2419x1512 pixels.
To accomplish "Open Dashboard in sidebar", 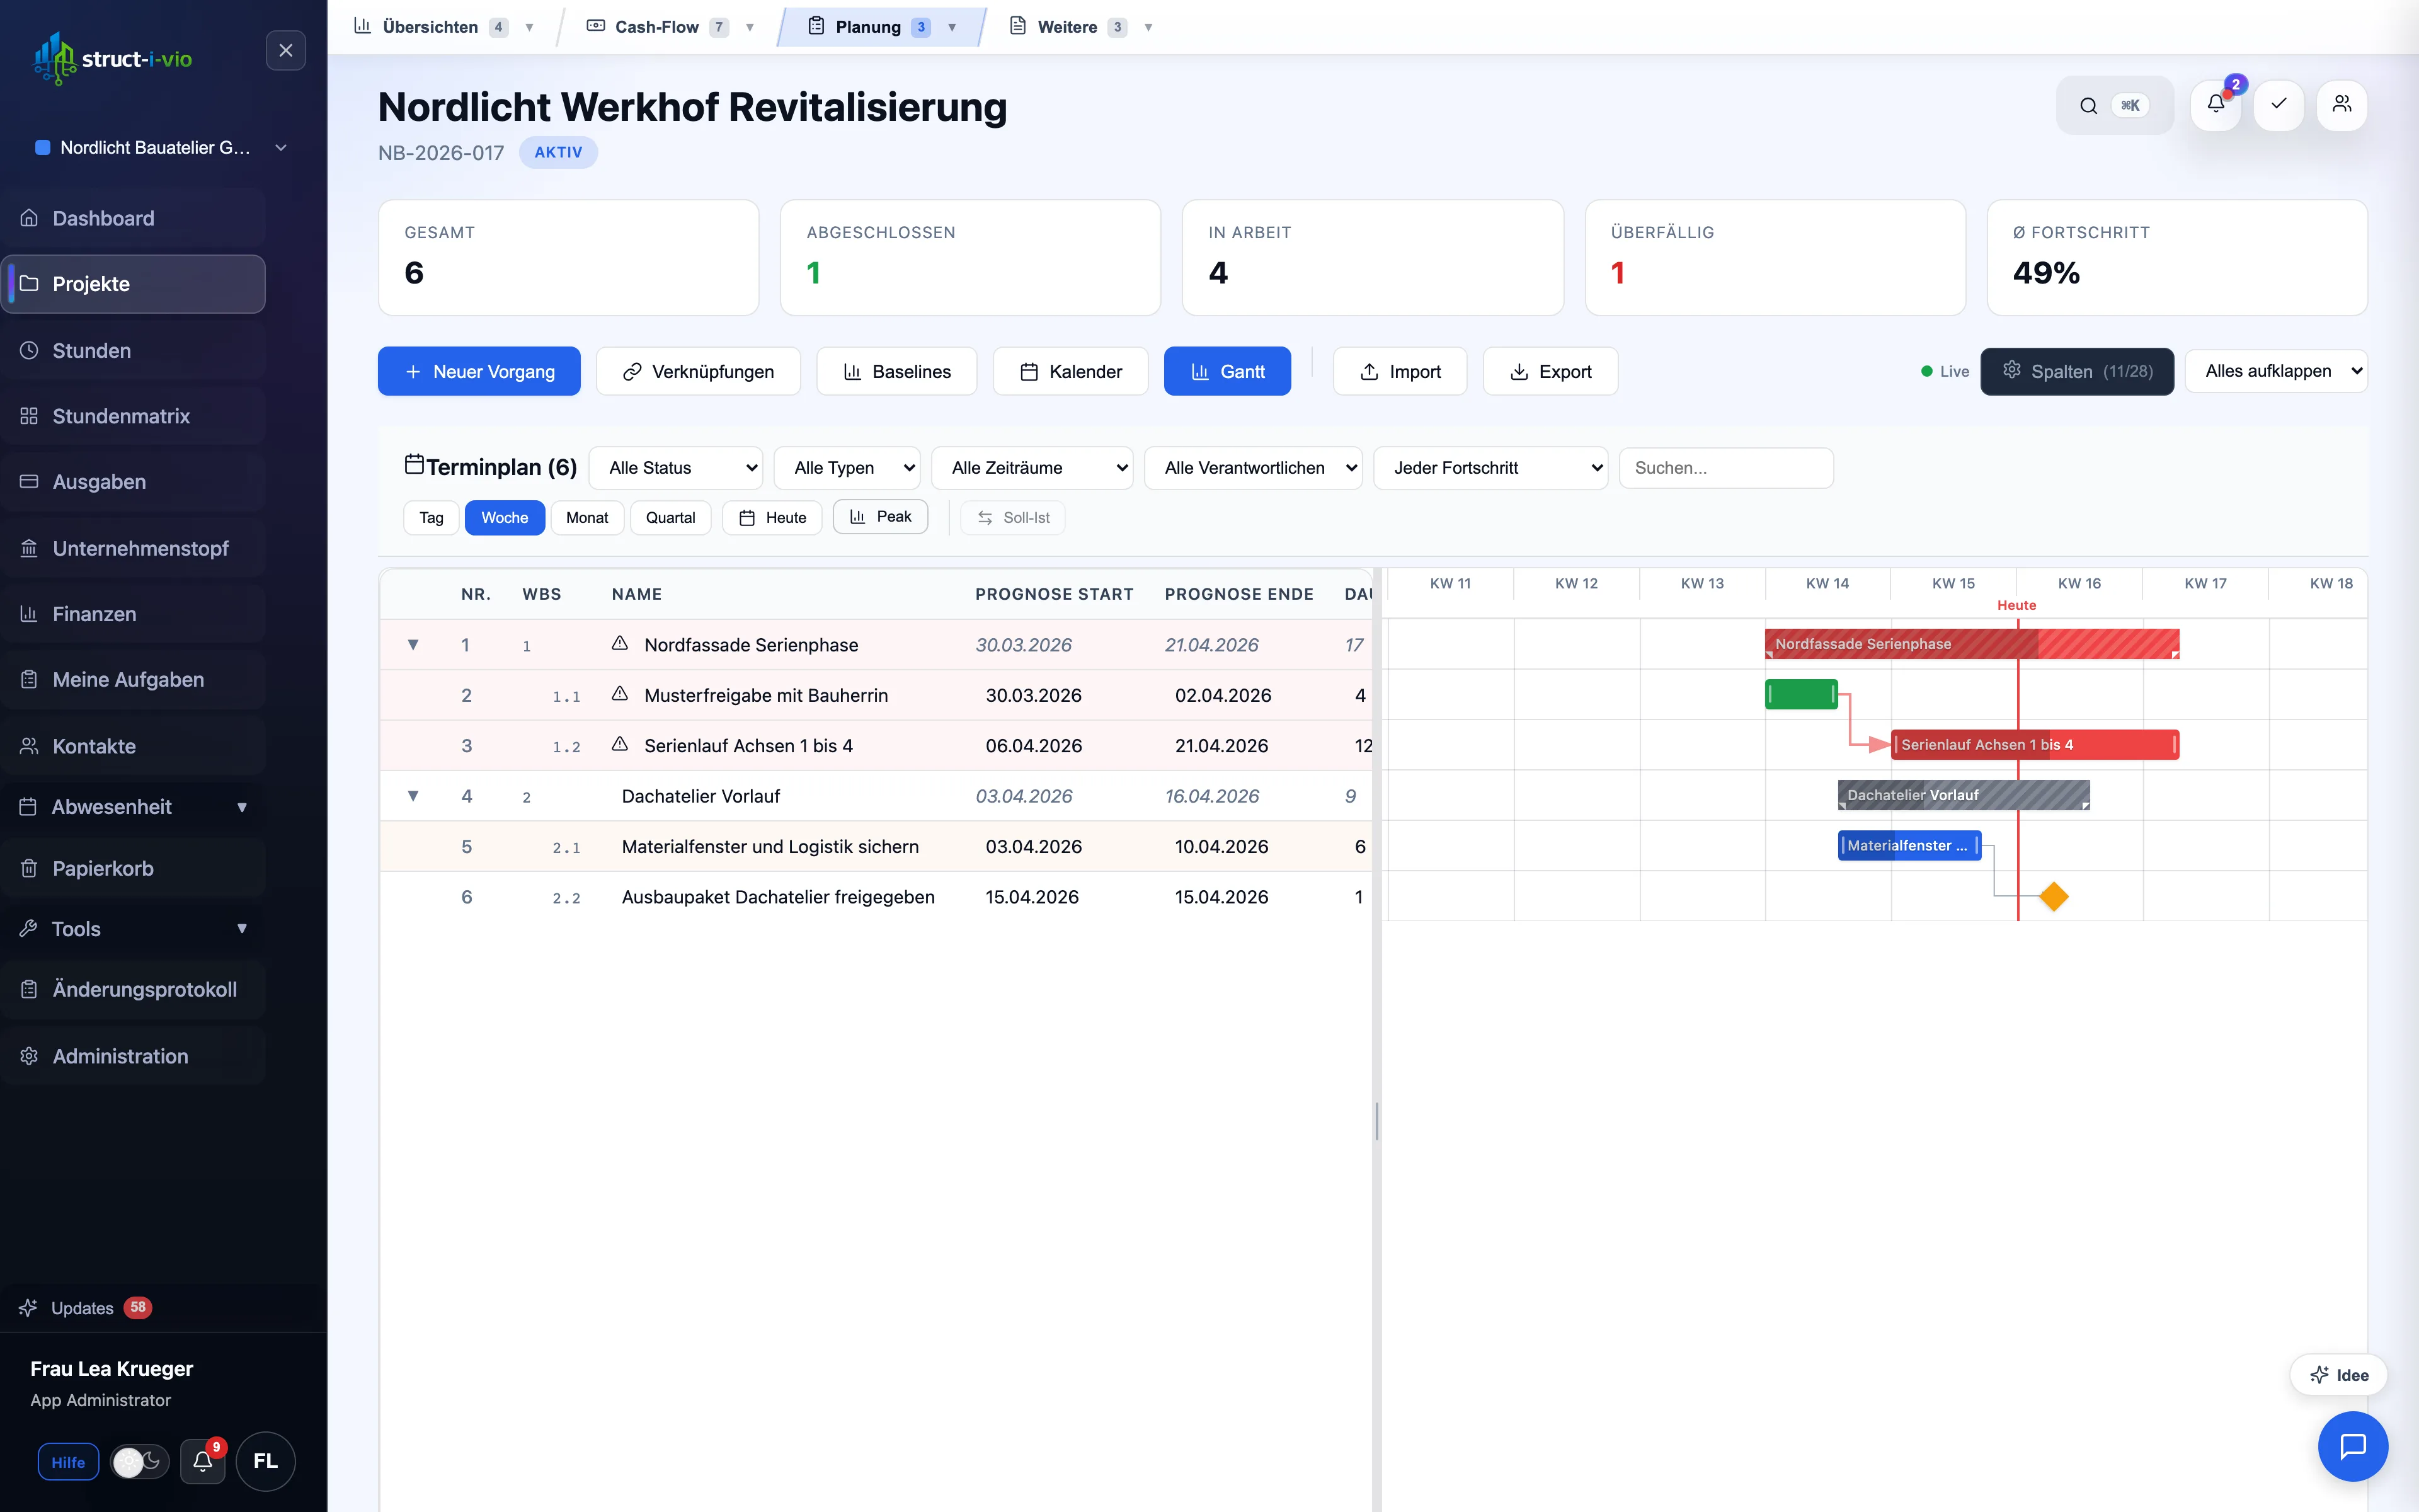I will tap(134, 218).
